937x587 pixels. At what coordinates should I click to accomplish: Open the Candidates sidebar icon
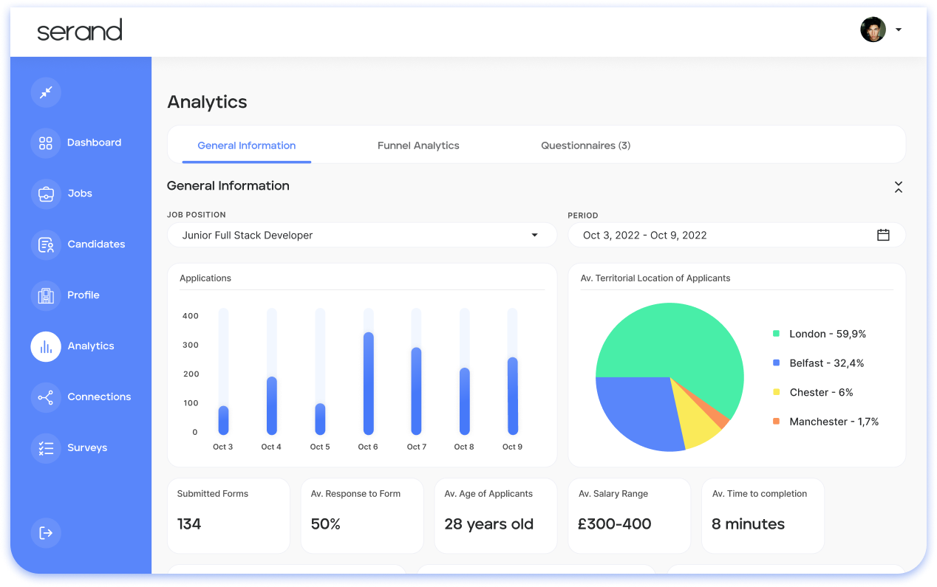click(x=46, y=244)
